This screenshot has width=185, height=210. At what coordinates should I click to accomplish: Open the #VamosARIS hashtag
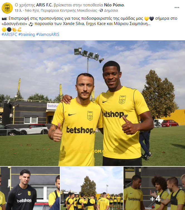pyautogui.click(x=48, y=34)
